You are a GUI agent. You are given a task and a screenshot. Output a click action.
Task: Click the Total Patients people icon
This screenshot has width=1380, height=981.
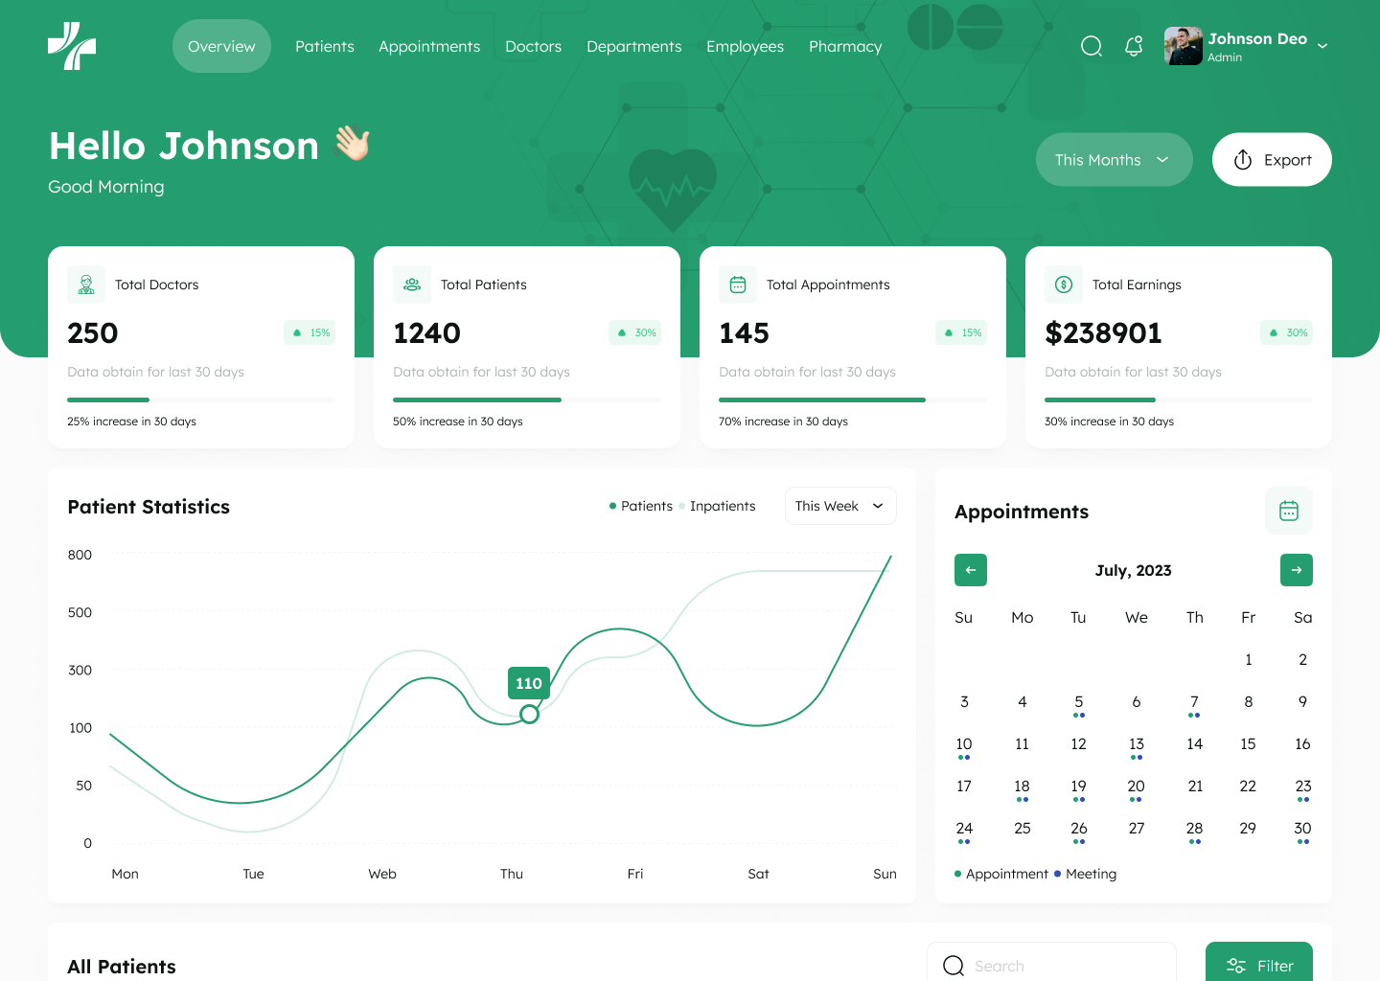pos(411,284)
